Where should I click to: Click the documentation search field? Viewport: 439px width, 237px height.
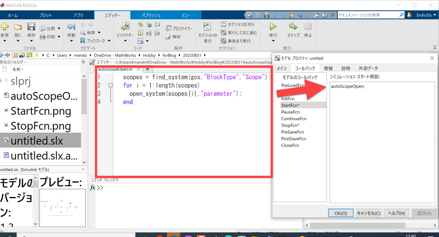click(369, 15)
